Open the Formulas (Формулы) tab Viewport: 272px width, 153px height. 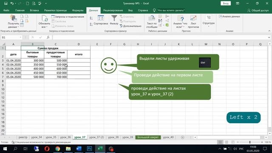click(78, 10)
